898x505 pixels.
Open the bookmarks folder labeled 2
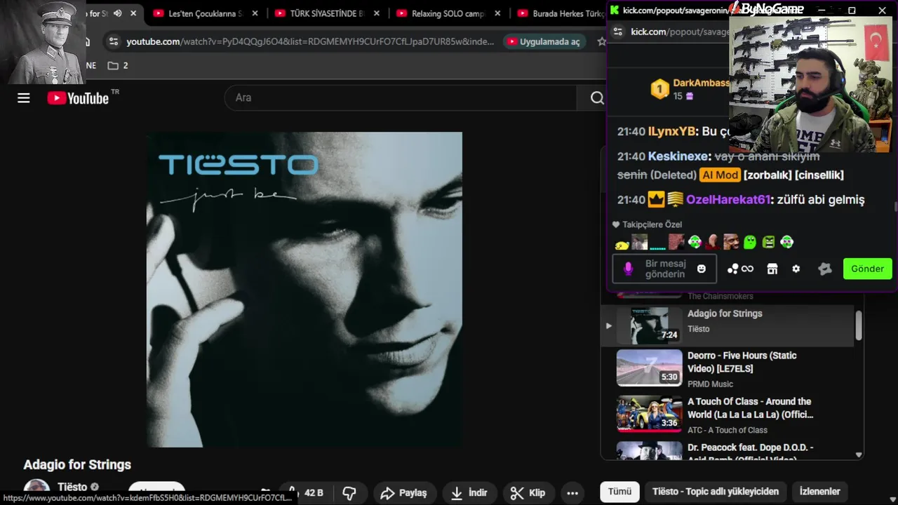(x=118, y=65)
